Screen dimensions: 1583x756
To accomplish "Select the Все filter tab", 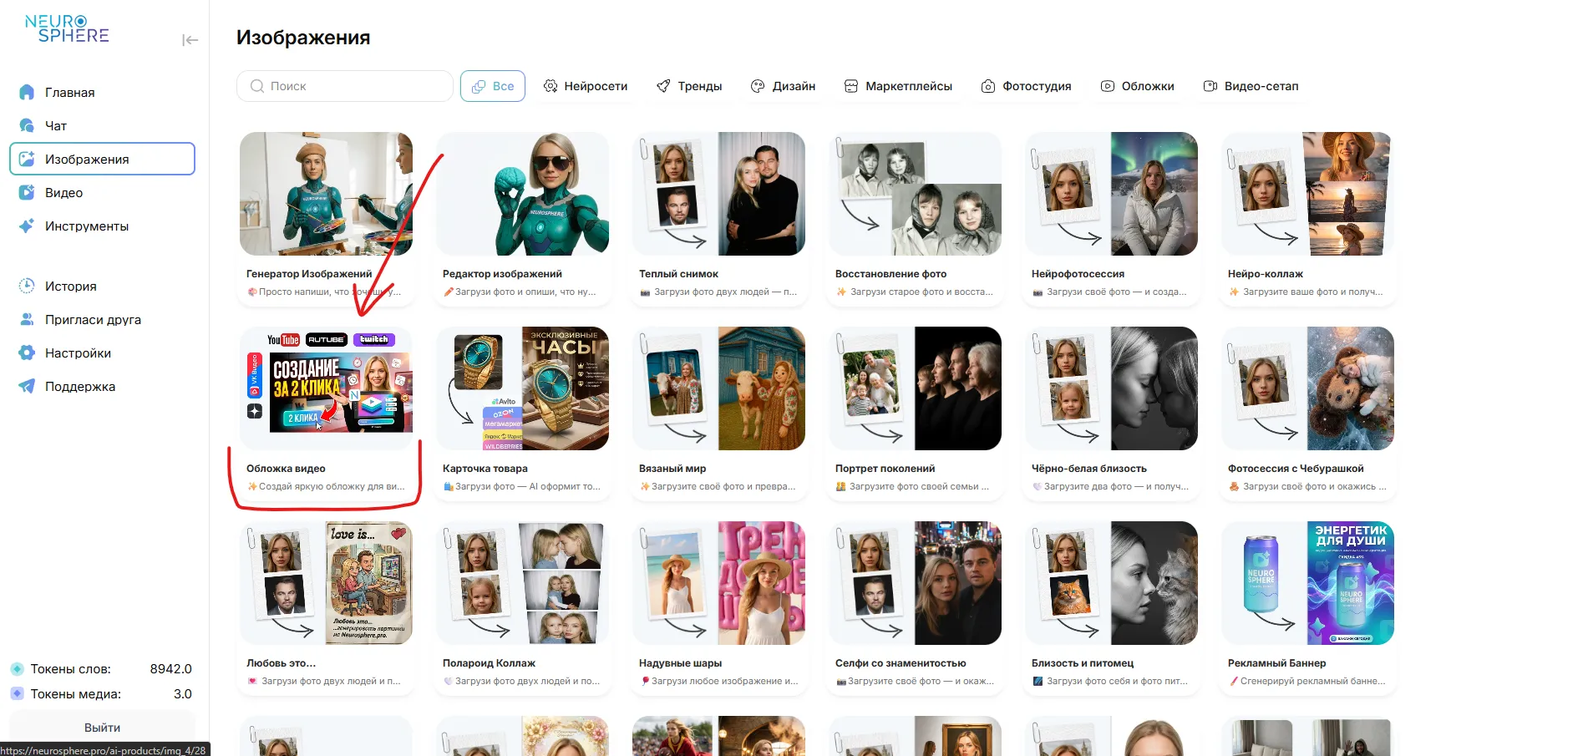I will 493,86.
